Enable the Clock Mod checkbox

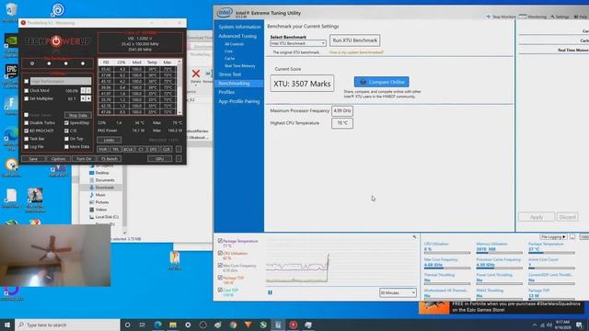(27, 90)
